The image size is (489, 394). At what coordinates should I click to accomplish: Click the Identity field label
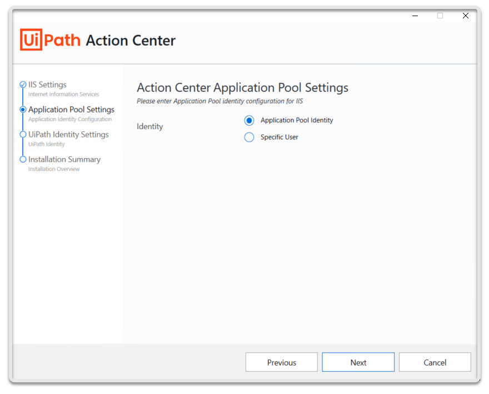click(x=149, y=126)
